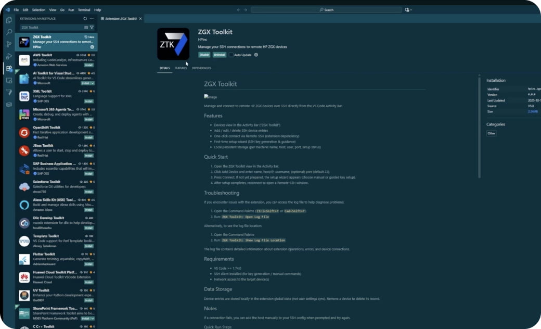
Task: Open the Run and Debug view
Action: tap(9, 56)
